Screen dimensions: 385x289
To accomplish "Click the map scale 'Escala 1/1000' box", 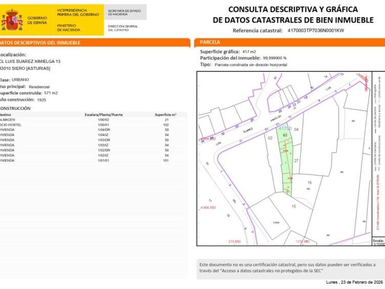I will pos(379,242).
